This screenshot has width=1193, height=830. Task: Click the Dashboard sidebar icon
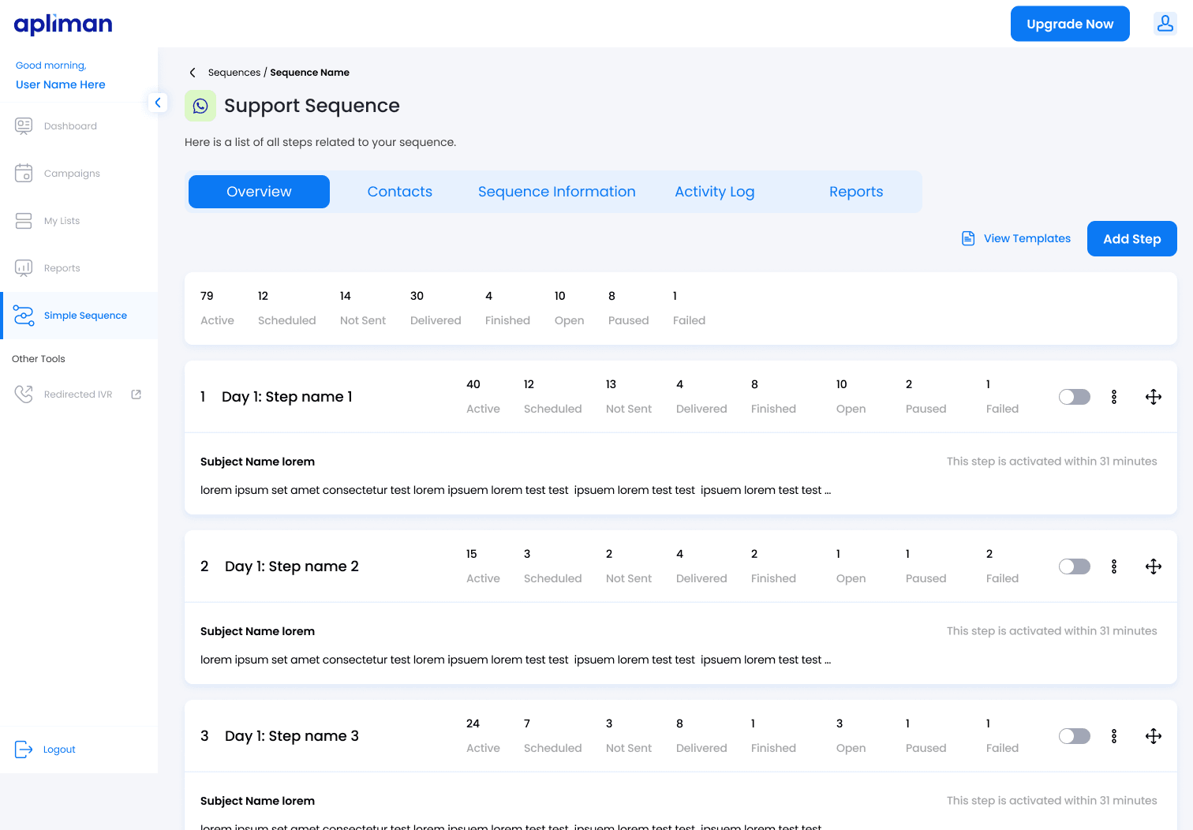[x=24, y=126]
